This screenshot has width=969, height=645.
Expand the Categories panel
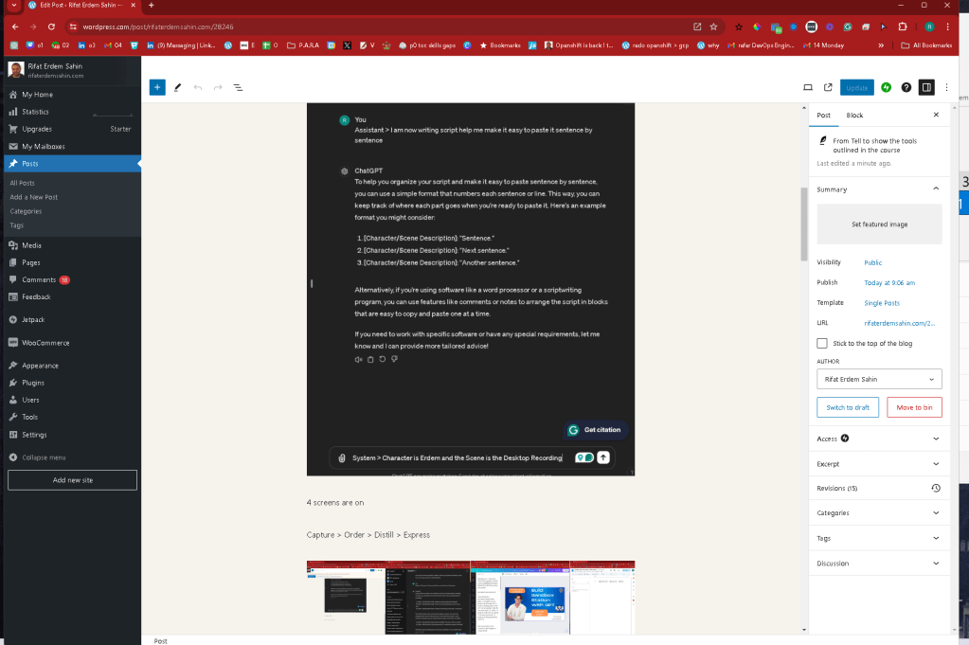pos(879,512)
